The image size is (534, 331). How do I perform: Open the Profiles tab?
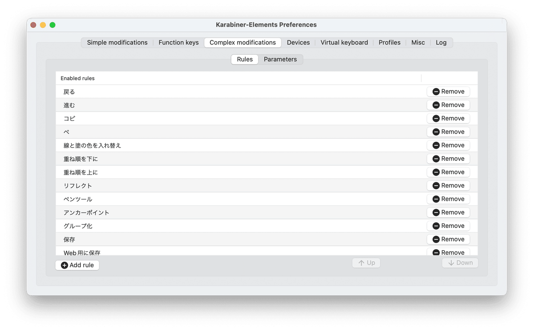(x=389, y=43)
